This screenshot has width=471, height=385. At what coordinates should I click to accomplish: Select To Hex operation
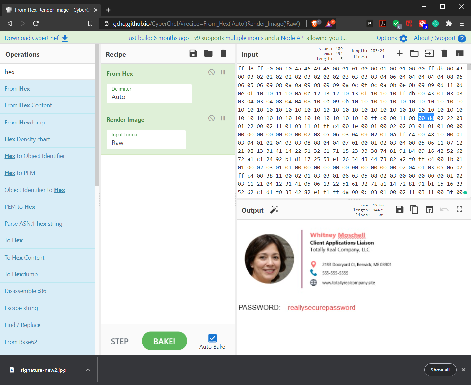[48, 240]
